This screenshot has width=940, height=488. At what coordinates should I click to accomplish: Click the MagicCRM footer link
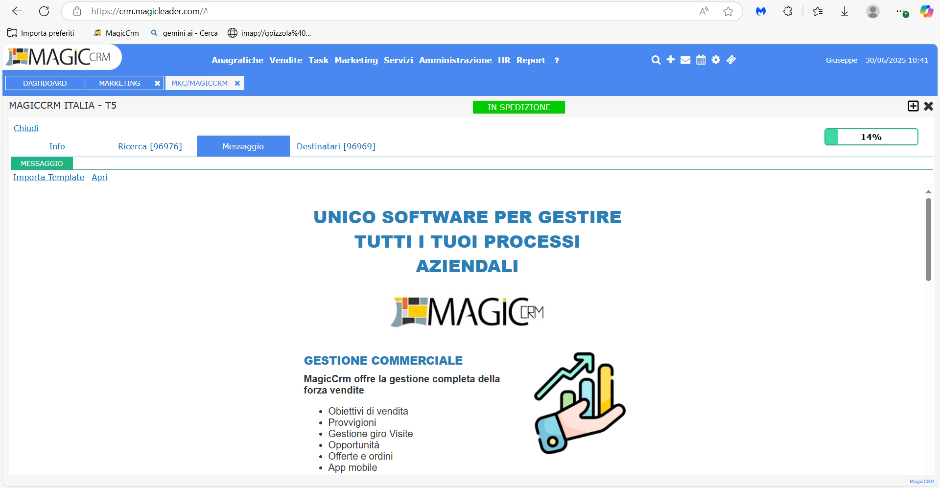coord(922,482)
